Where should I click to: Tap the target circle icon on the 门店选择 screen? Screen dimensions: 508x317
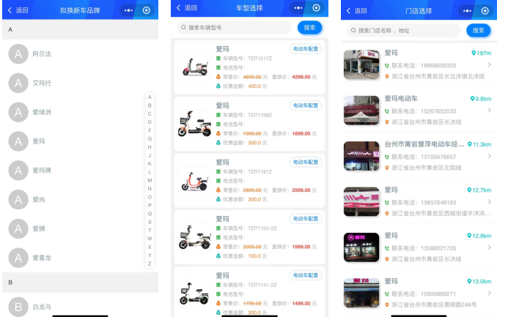[x=485, y=11]
